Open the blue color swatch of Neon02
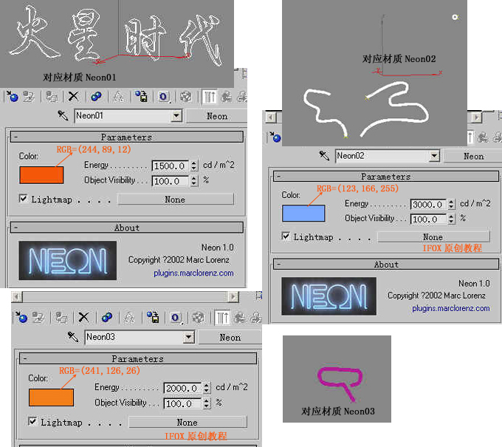 tap(303, 213)
